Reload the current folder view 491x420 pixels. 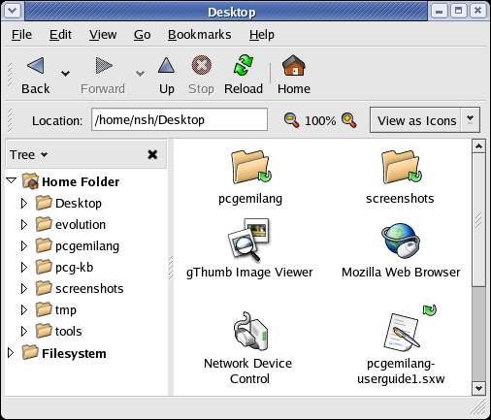coord(244,65)
